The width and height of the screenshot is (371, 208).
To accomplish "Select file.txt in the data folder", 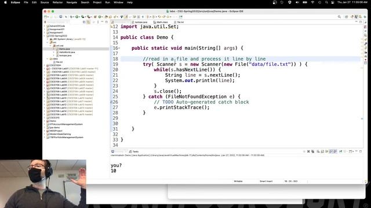I will pos(59,62).
